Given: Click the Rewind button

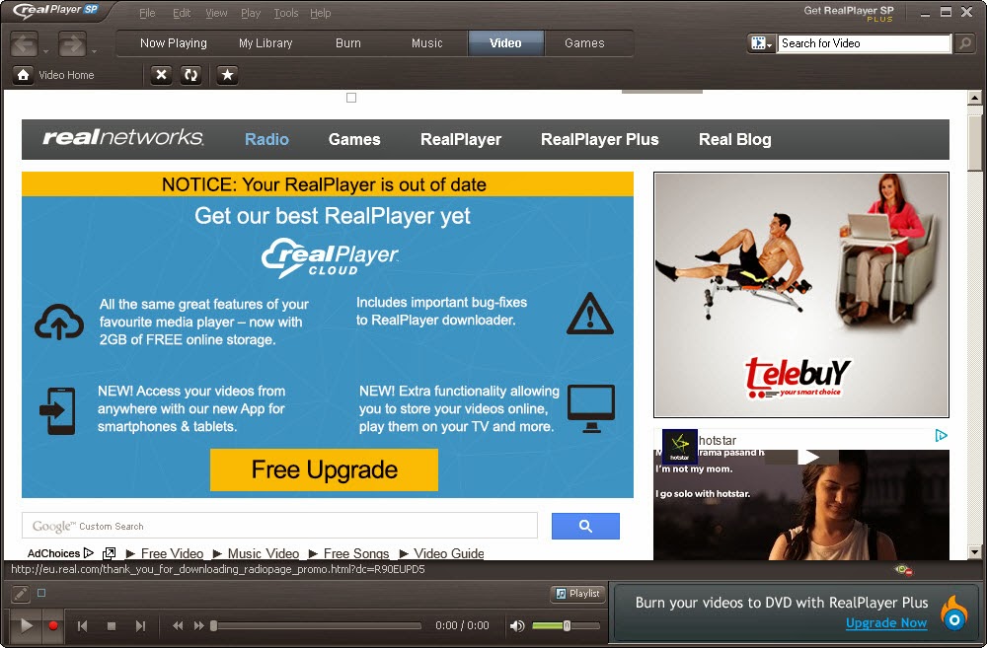Looking at the screenshot, I should tap(178, 625).
